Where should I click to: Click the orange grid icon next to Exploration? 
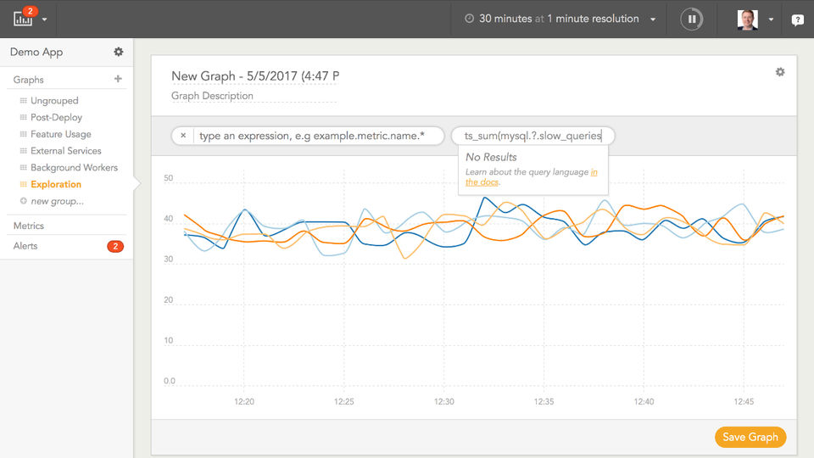pyautogui.click(x=24, y=184)
